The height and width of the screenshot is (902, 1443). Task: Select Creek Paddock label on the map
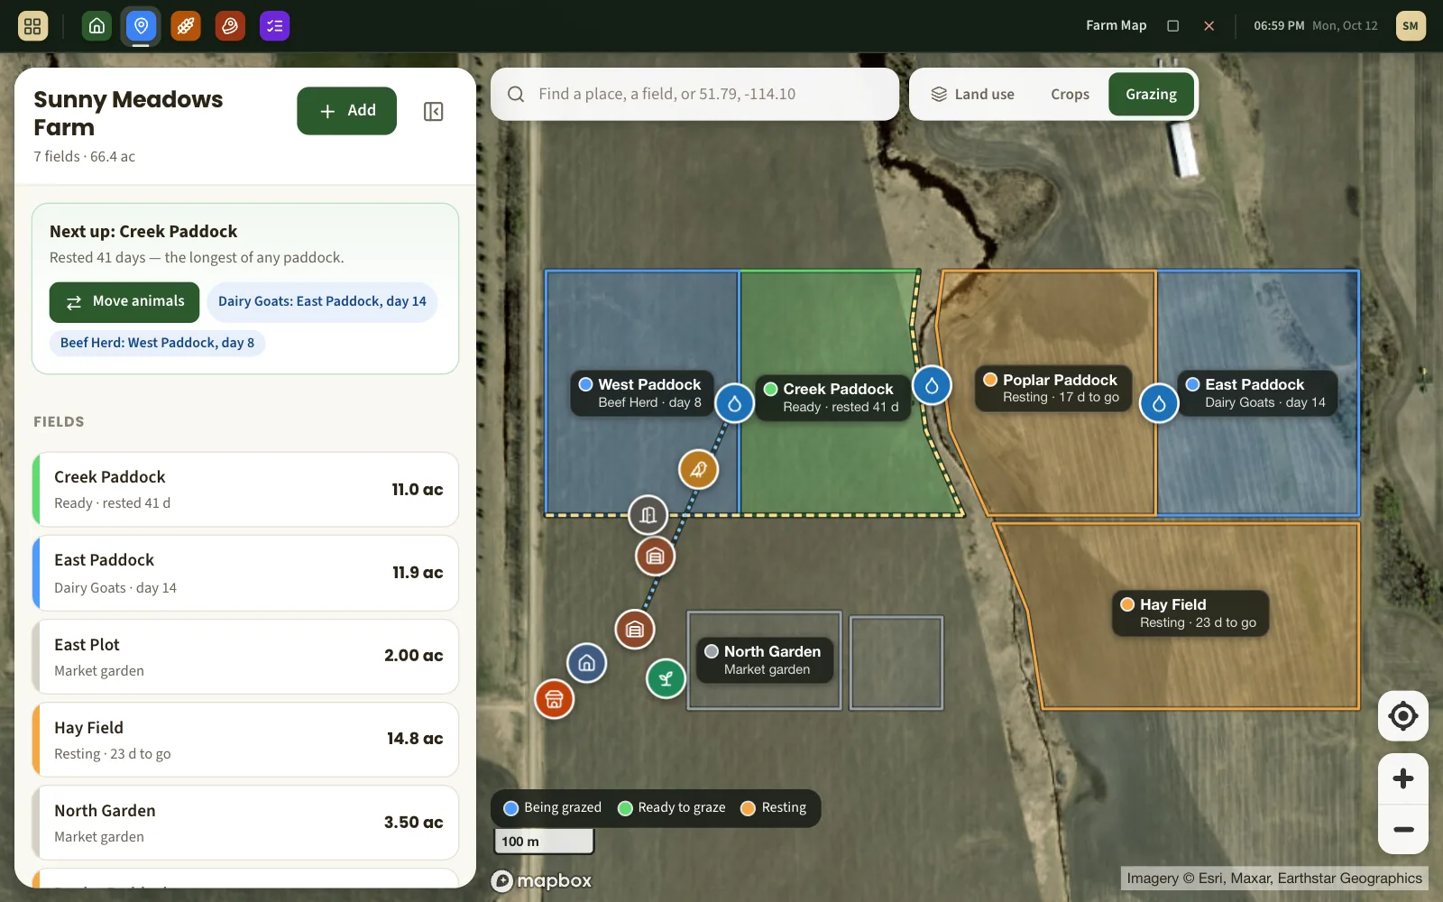832,398
